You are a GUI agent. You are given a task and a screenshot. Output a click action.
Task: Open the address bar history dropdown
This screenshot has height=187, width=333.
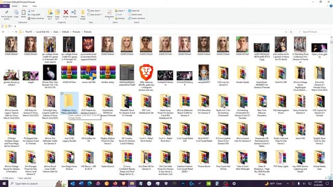286,32
